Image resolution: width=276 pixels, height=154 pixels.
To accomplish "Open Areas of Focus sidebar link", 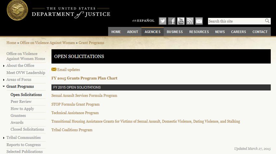I will tap(19, 79).
